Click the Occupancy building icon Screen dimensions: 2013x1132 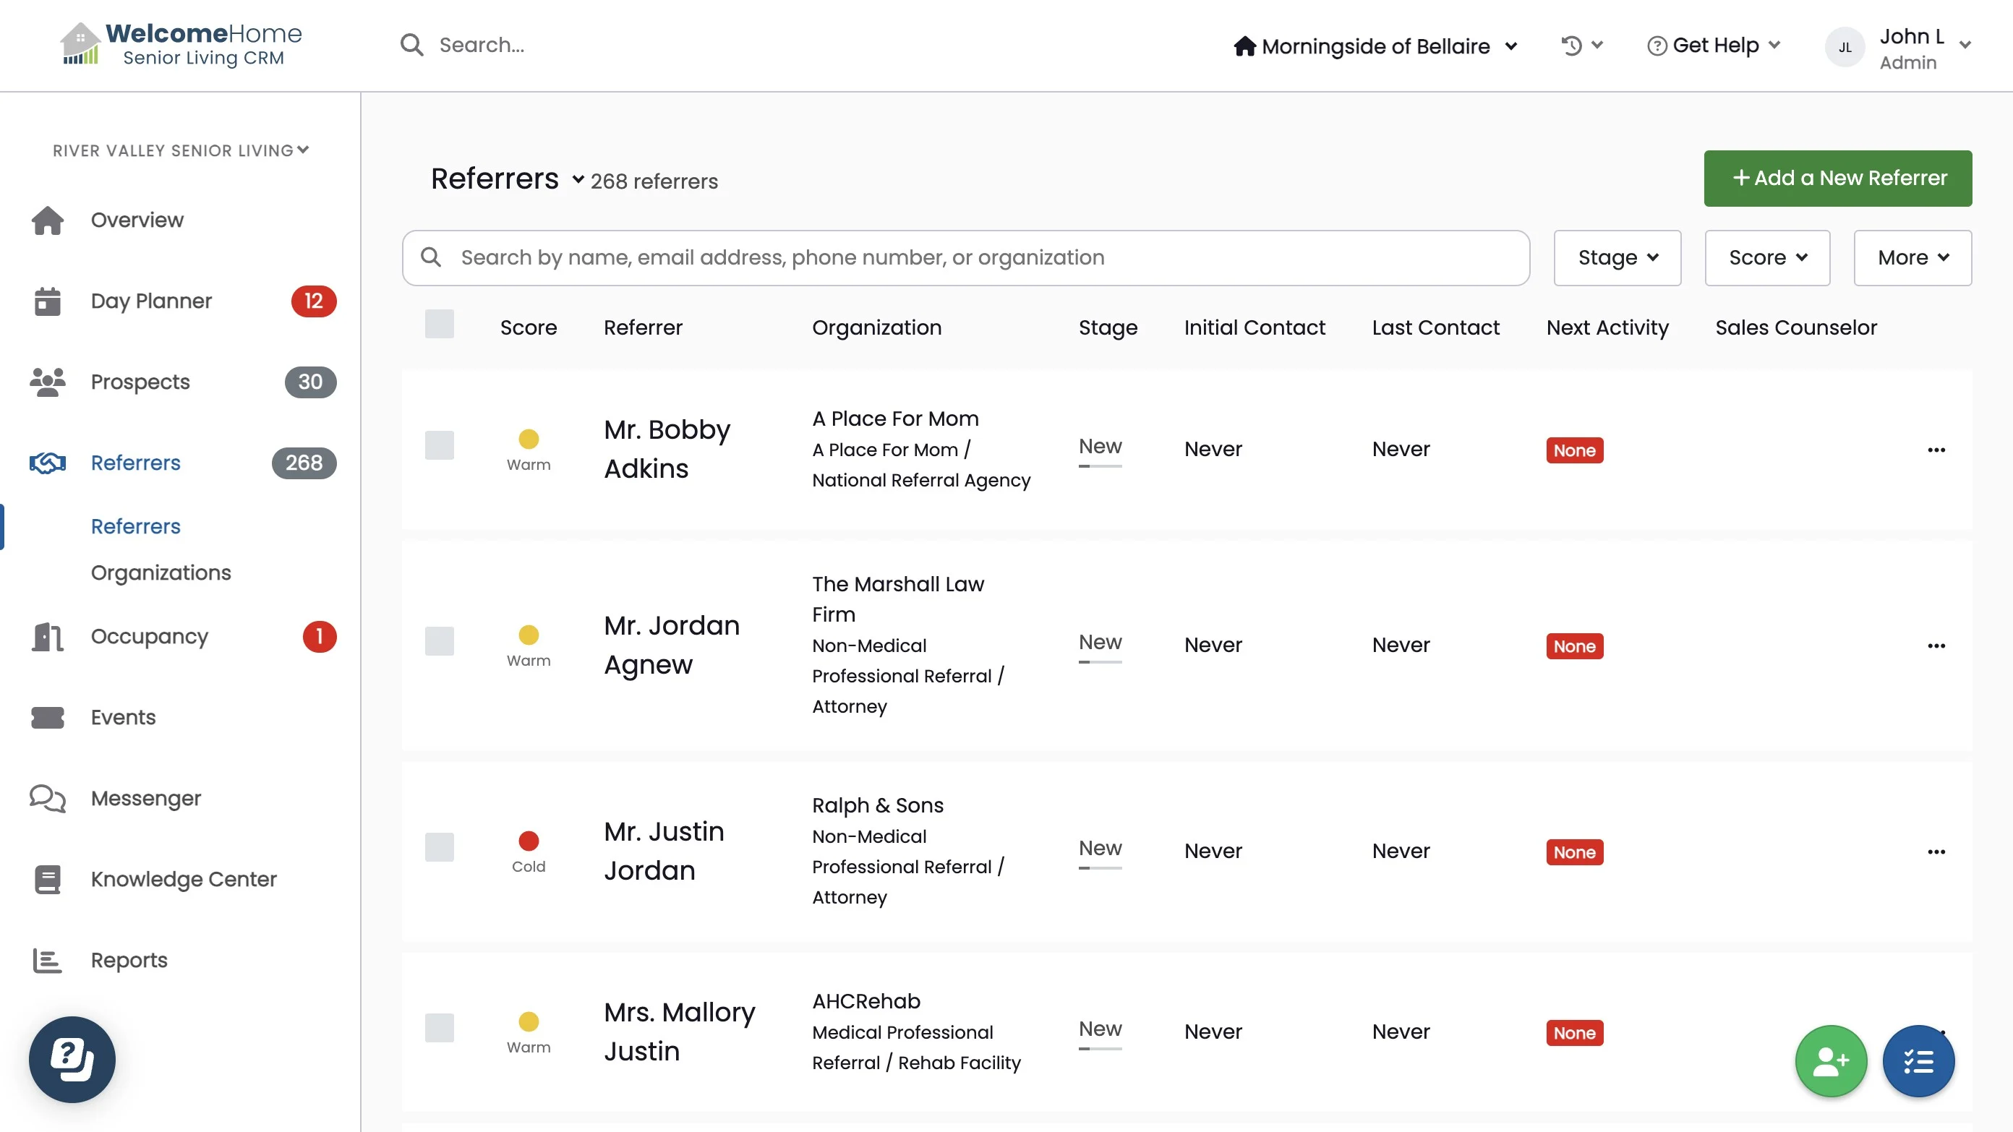pyautogui.click(x=47, y=637)
